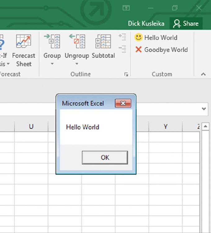This screenshot has width=211, height=233.
Task: Close the Microsoft Excel dialog
Action: pos(123,103)
